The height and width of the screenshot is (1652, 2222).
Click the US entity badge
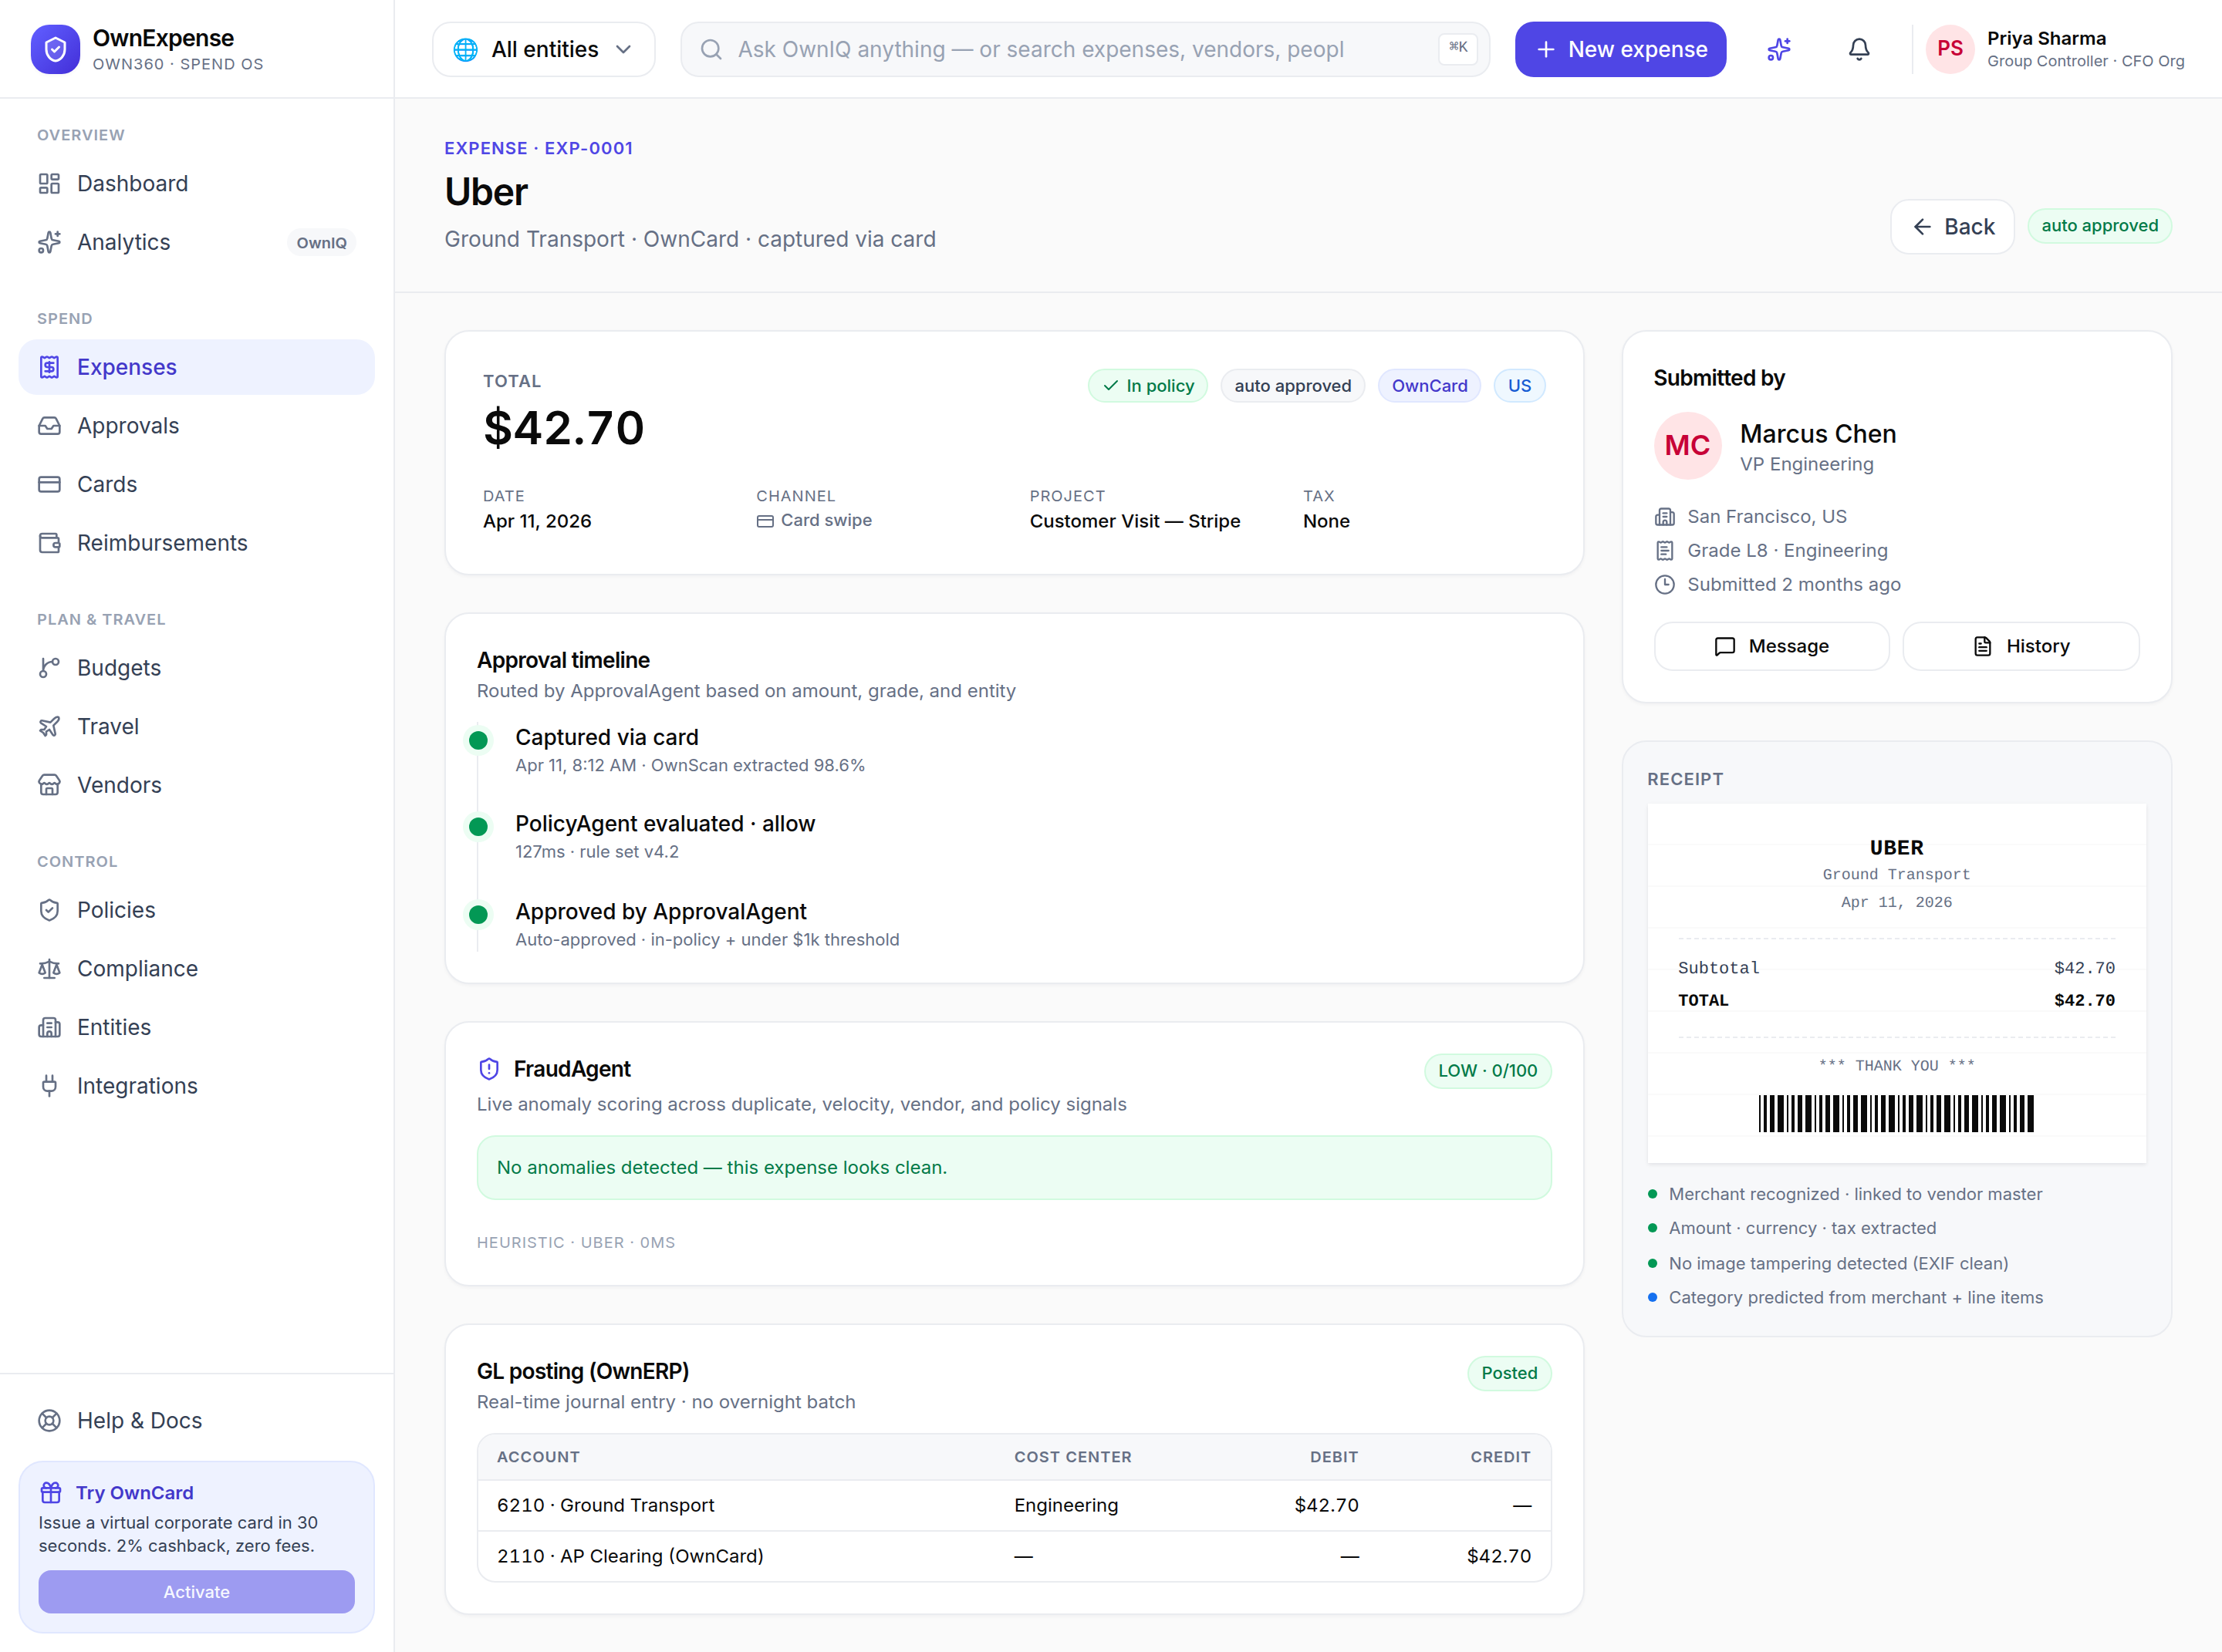1518,386
